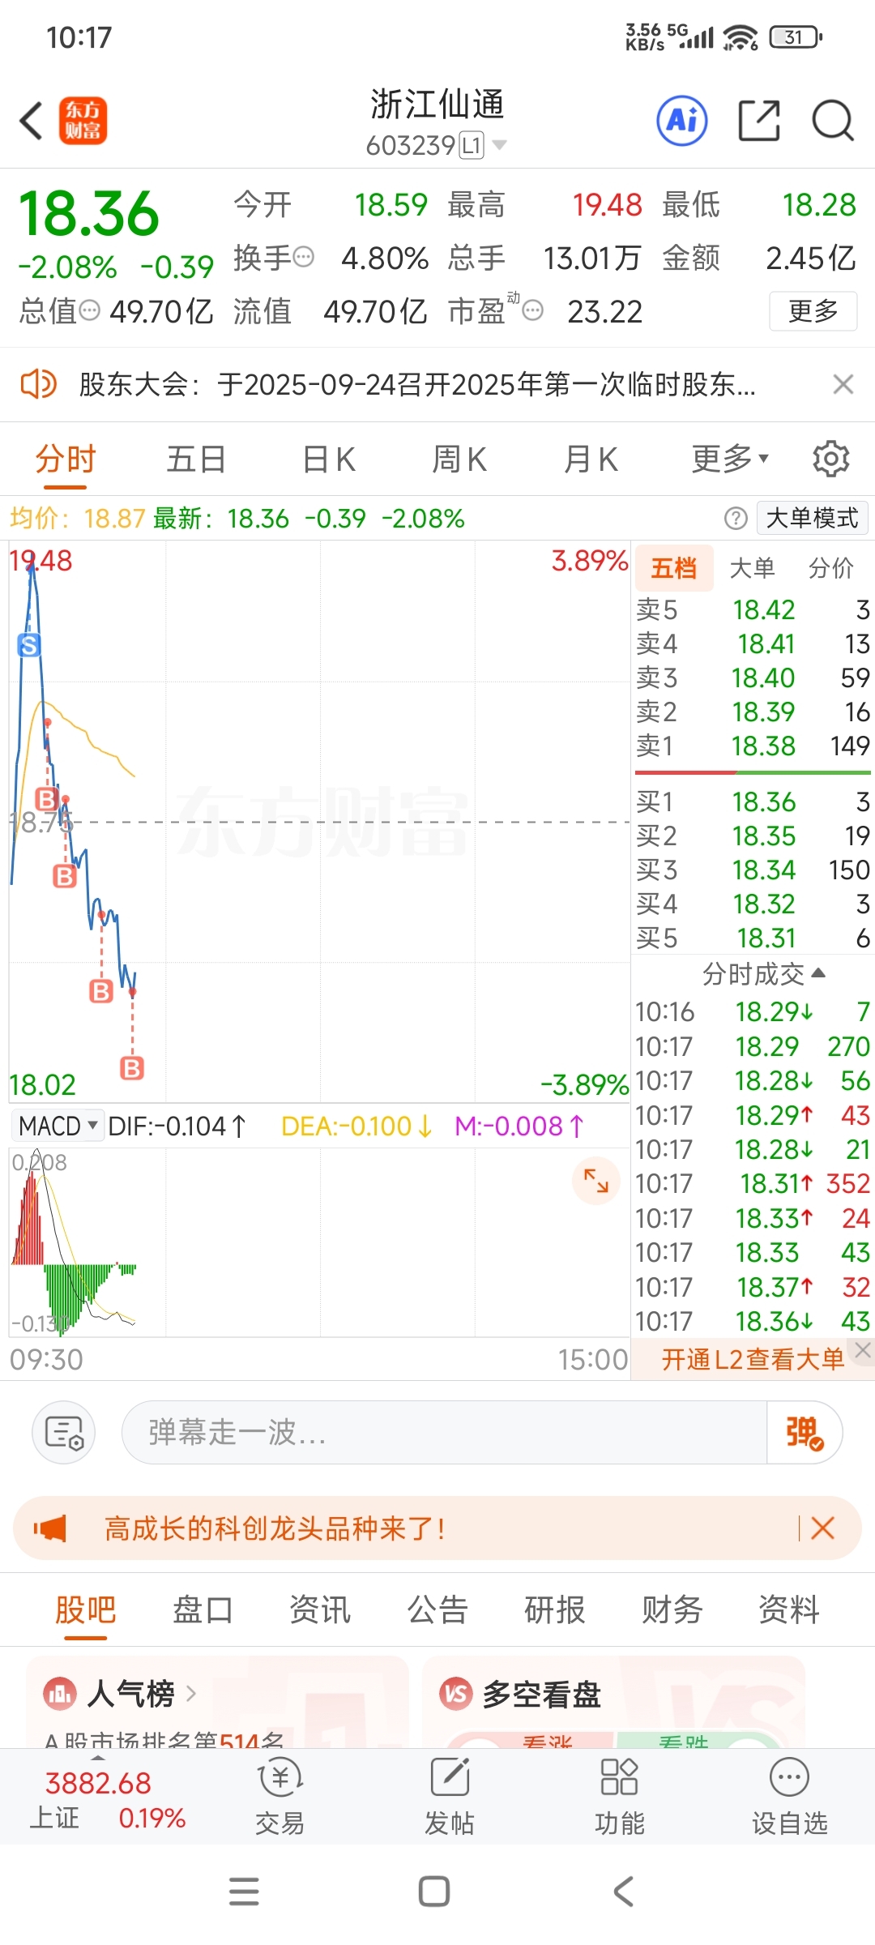Switch to 日K chart tab

[328, 460]
